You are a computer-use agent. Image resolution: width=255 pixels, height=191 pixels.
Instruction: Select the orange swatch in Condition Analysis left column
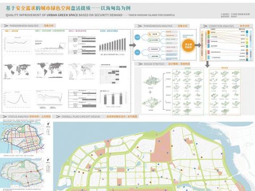click(208, 32)
